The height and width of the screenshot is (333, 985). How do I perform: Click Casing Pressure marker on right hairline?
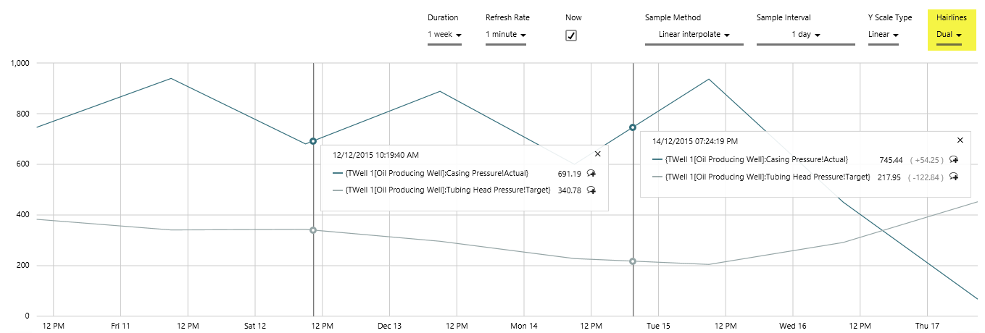click(x=633, y=127)
